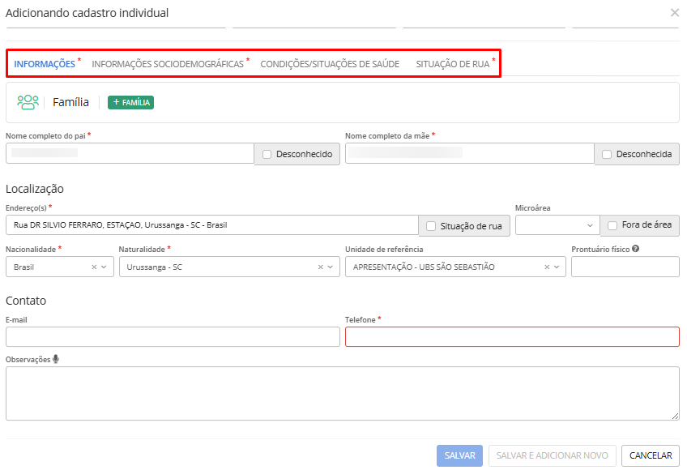Click the Localização section heading
687x470 pixels.
(x=35, y=189)
